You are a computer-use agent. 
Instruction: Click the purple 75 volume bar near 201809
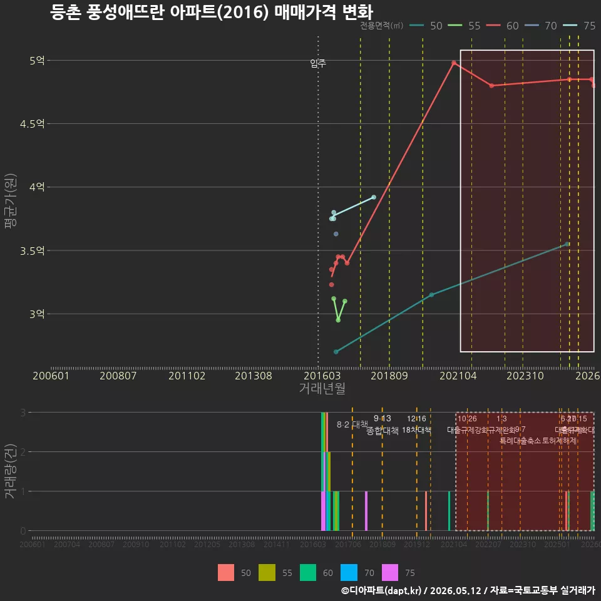366,511
